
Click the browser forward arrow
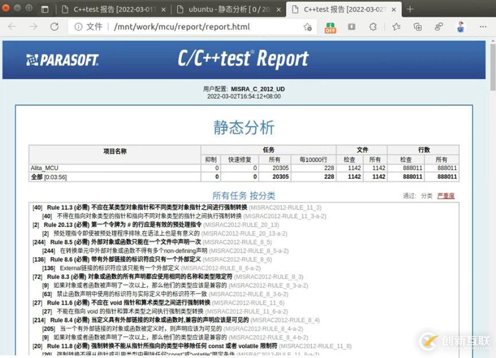[33, 27]
